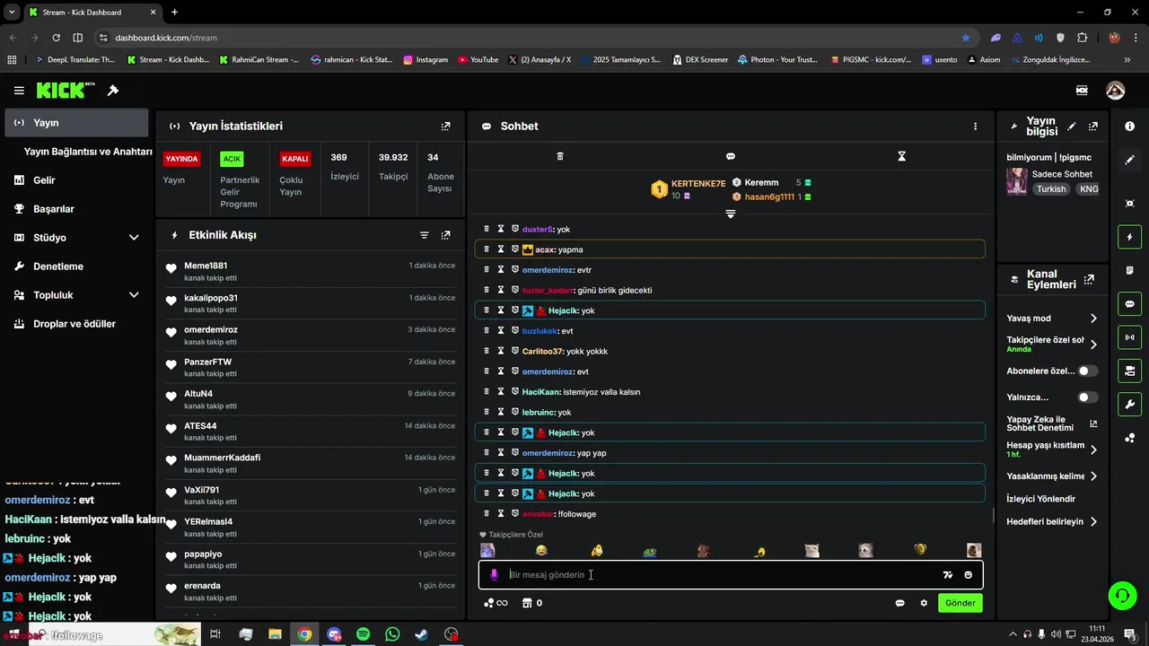Open the emoji picker in message box
The width and height of the screenshot is (1149, 646).
968,575
